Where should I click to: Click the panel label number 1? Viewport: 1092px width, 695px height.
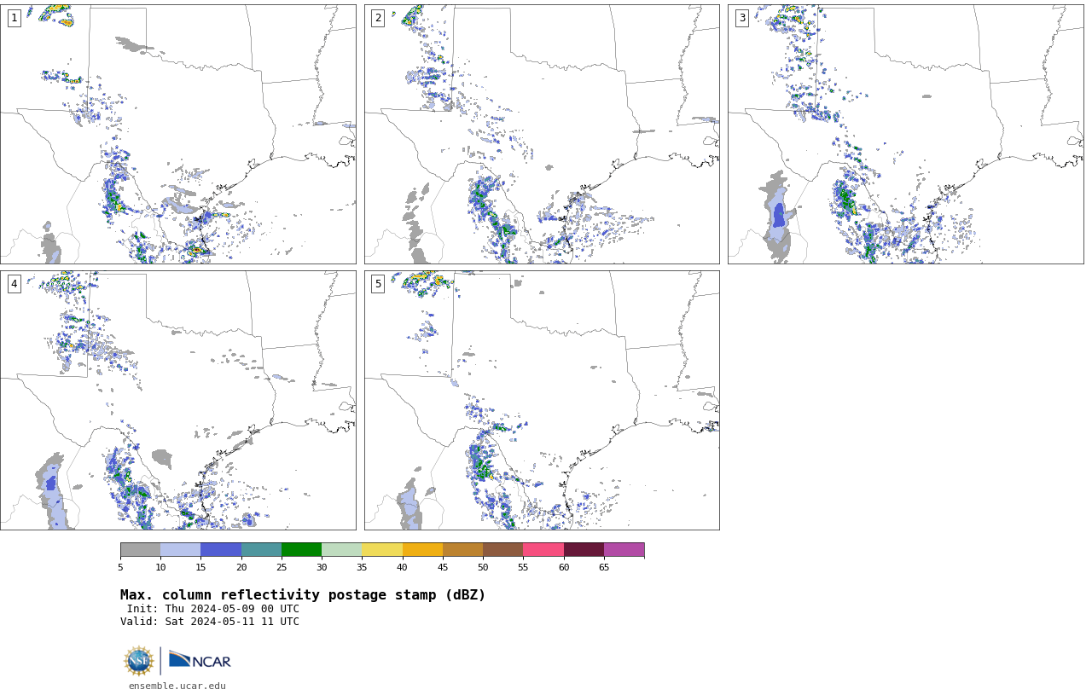[15, 18]
